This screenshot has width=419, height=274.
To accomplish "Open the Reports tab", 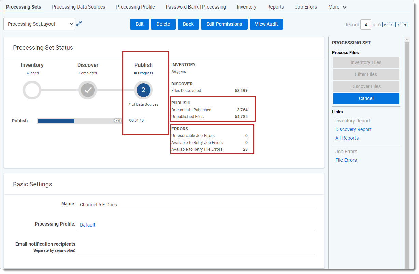I will [x=276, y=7].
